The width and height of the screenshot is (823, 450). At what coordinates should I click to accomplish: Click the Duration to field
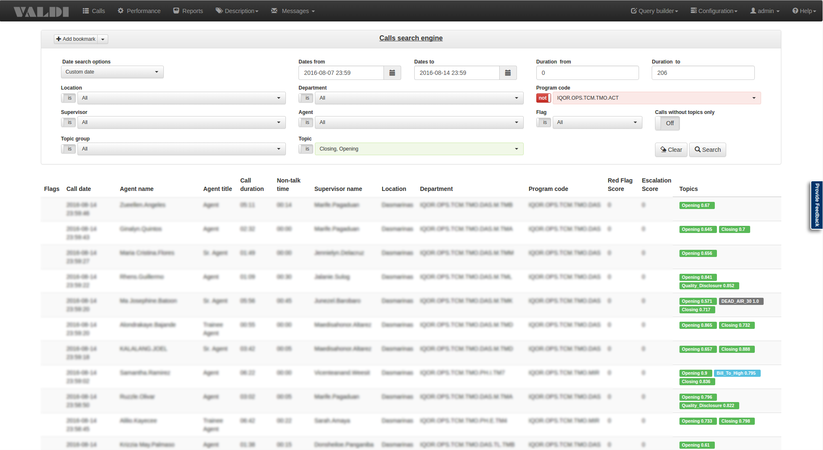point(703,73)
